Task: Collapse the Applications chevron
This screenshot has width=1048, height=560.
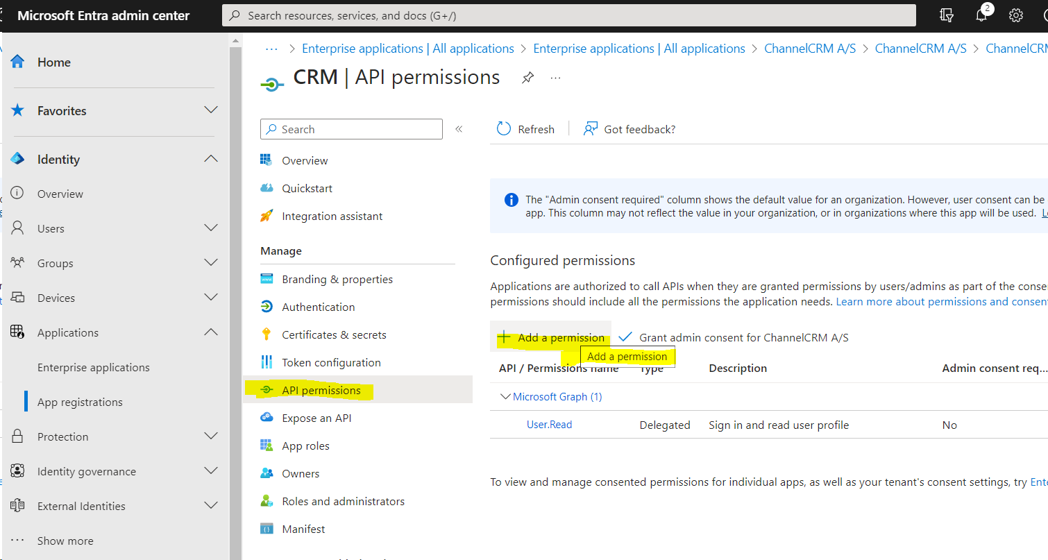Action: click(x=211, y=332)
